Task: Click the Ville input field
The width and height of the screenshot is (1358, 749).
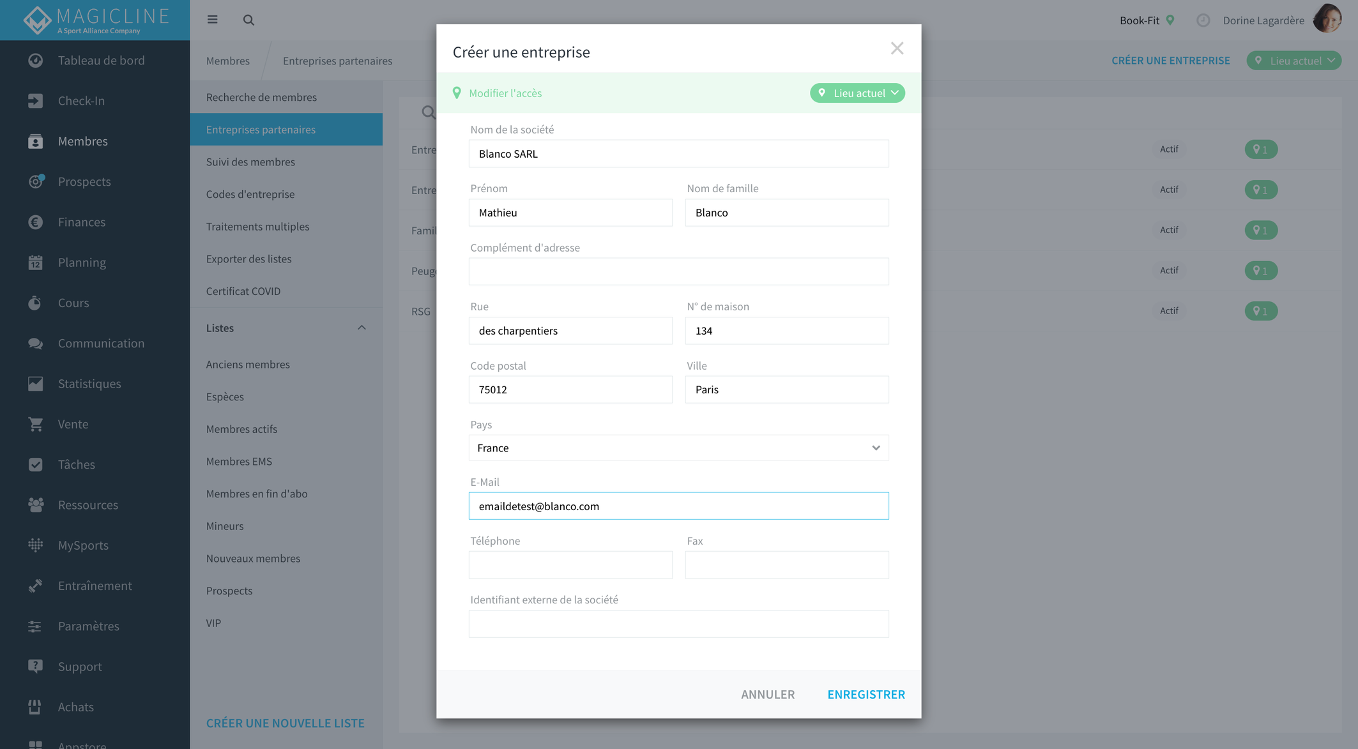Action: 786,390
